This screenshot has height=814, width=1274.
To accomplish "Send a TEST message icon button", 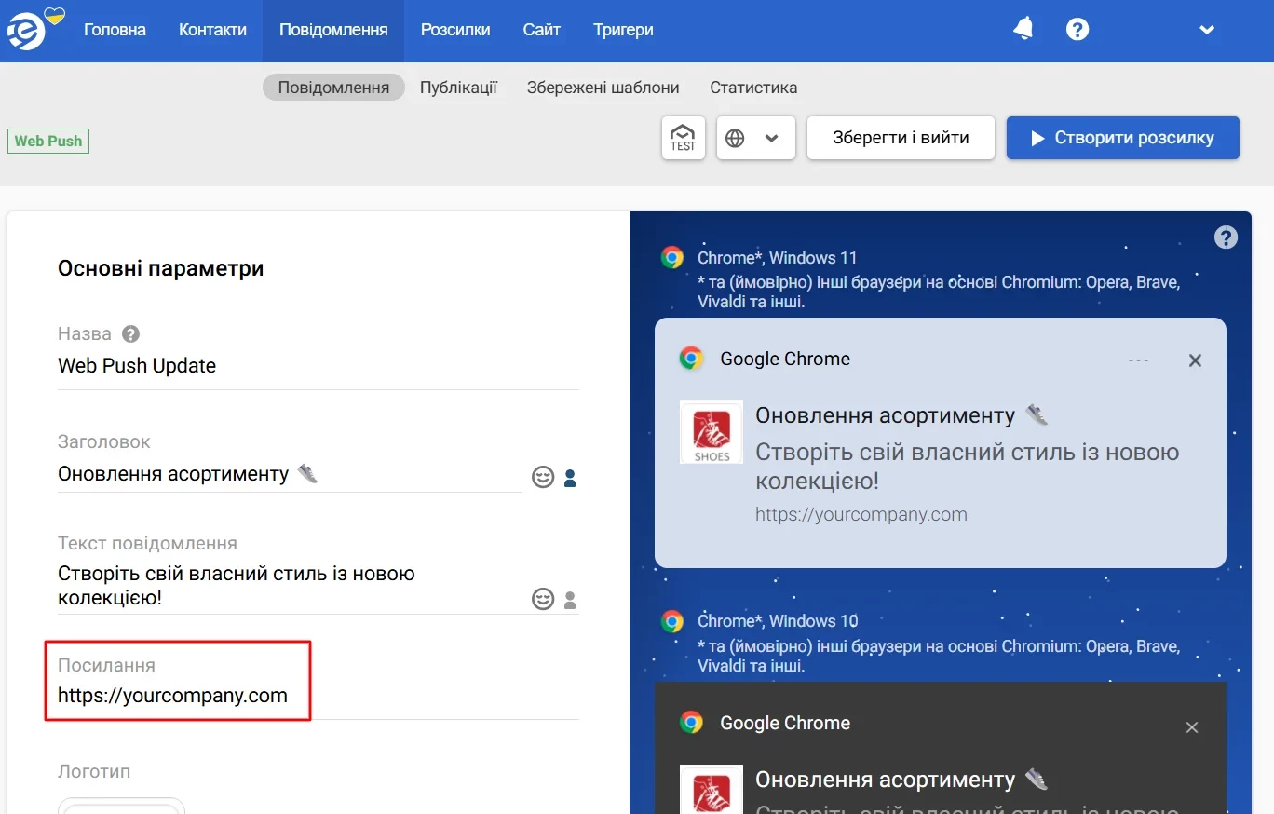I will tap(684, 138).
